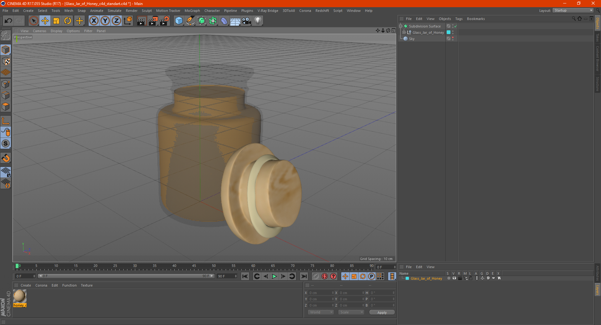Viewport: 601px width, 325px height.
Task: Toggle layer visibility eye for Glass_Jar_of_Honey
Action: click(x=454, y=278)
